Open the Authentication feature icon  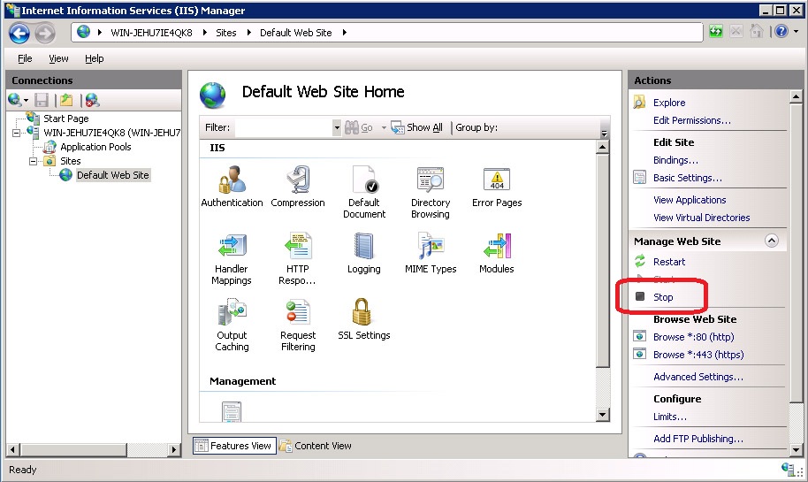coord(232,180)
